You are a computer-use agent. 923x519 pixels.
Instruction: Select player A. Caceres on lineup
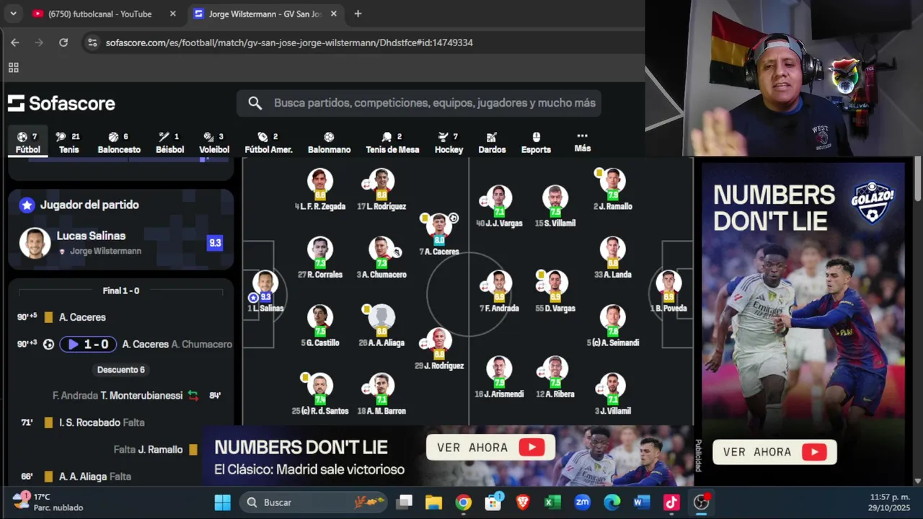click(438, 234)
